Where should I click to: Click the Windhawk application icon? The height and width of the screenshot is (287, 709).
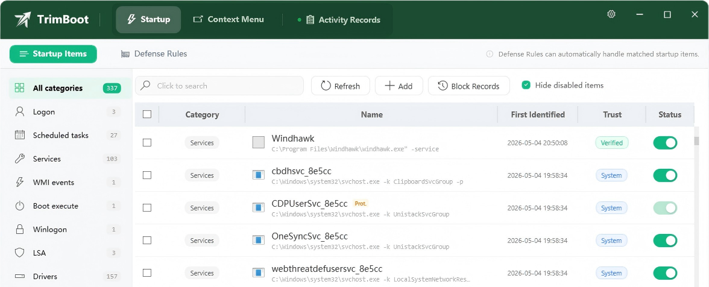[x=258, y=142]
